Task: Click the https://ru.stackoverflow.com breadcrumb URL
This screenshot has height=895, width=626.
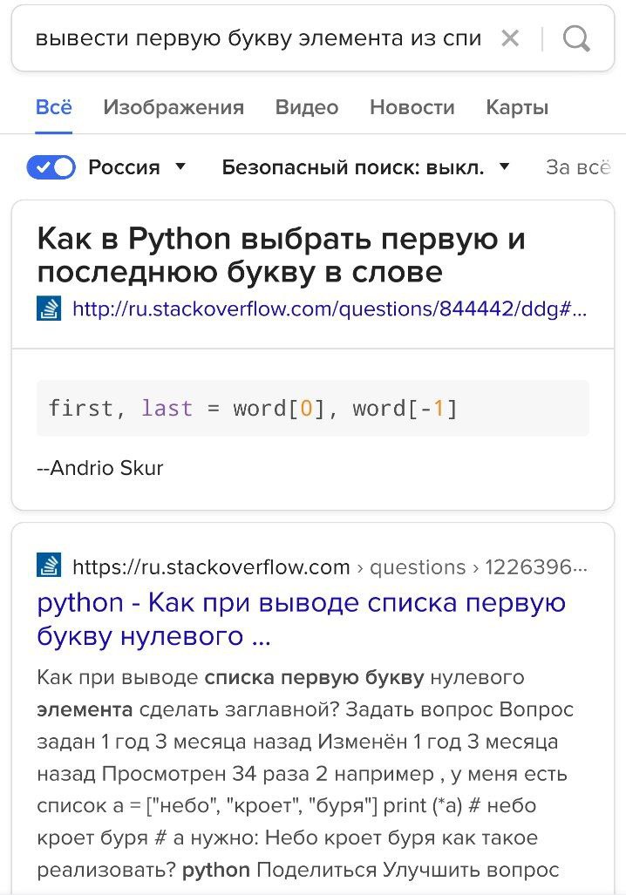Action: pos(211,566)
